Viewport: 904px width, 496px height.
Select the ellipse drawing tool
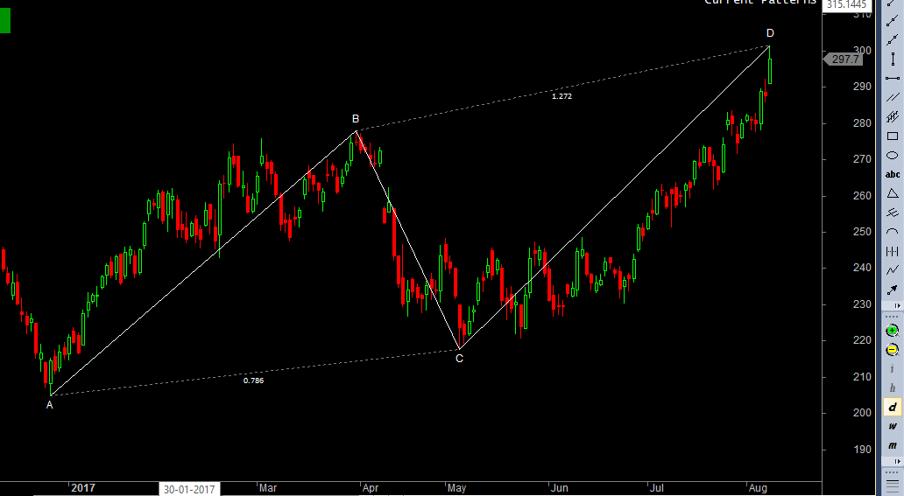(x=893, y=155)
